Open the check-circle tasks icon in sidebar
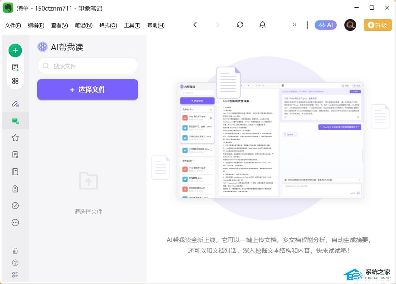This screenshot has height=284, width=396. [x=15, y=205]
